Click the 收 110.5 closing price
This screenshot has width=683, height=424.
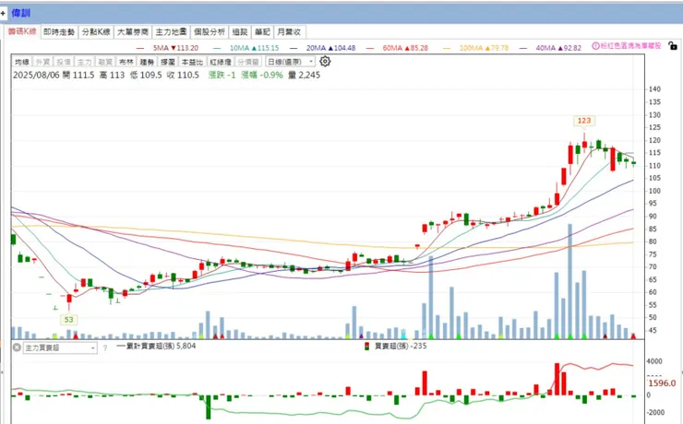pos(183,75)
